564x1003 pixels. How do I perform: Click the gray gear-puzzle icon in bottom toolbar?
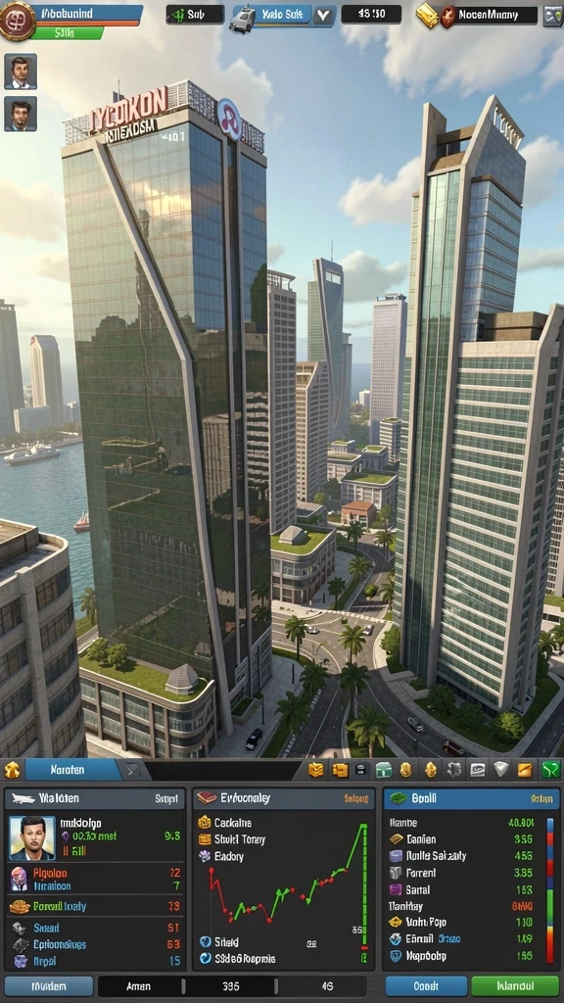click(454, 770)
